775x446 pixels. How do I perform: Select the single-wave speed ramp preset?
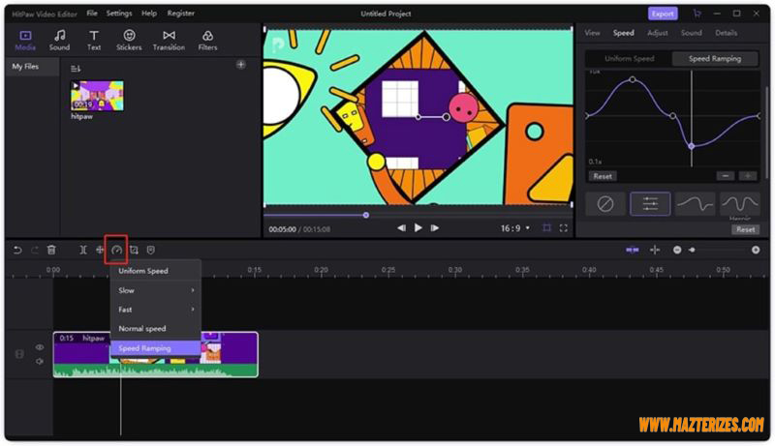click(x=696, y=204)
